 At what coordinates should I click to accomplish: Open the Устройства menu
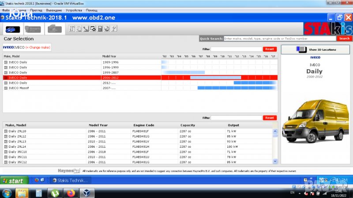(x=73, y=10)
